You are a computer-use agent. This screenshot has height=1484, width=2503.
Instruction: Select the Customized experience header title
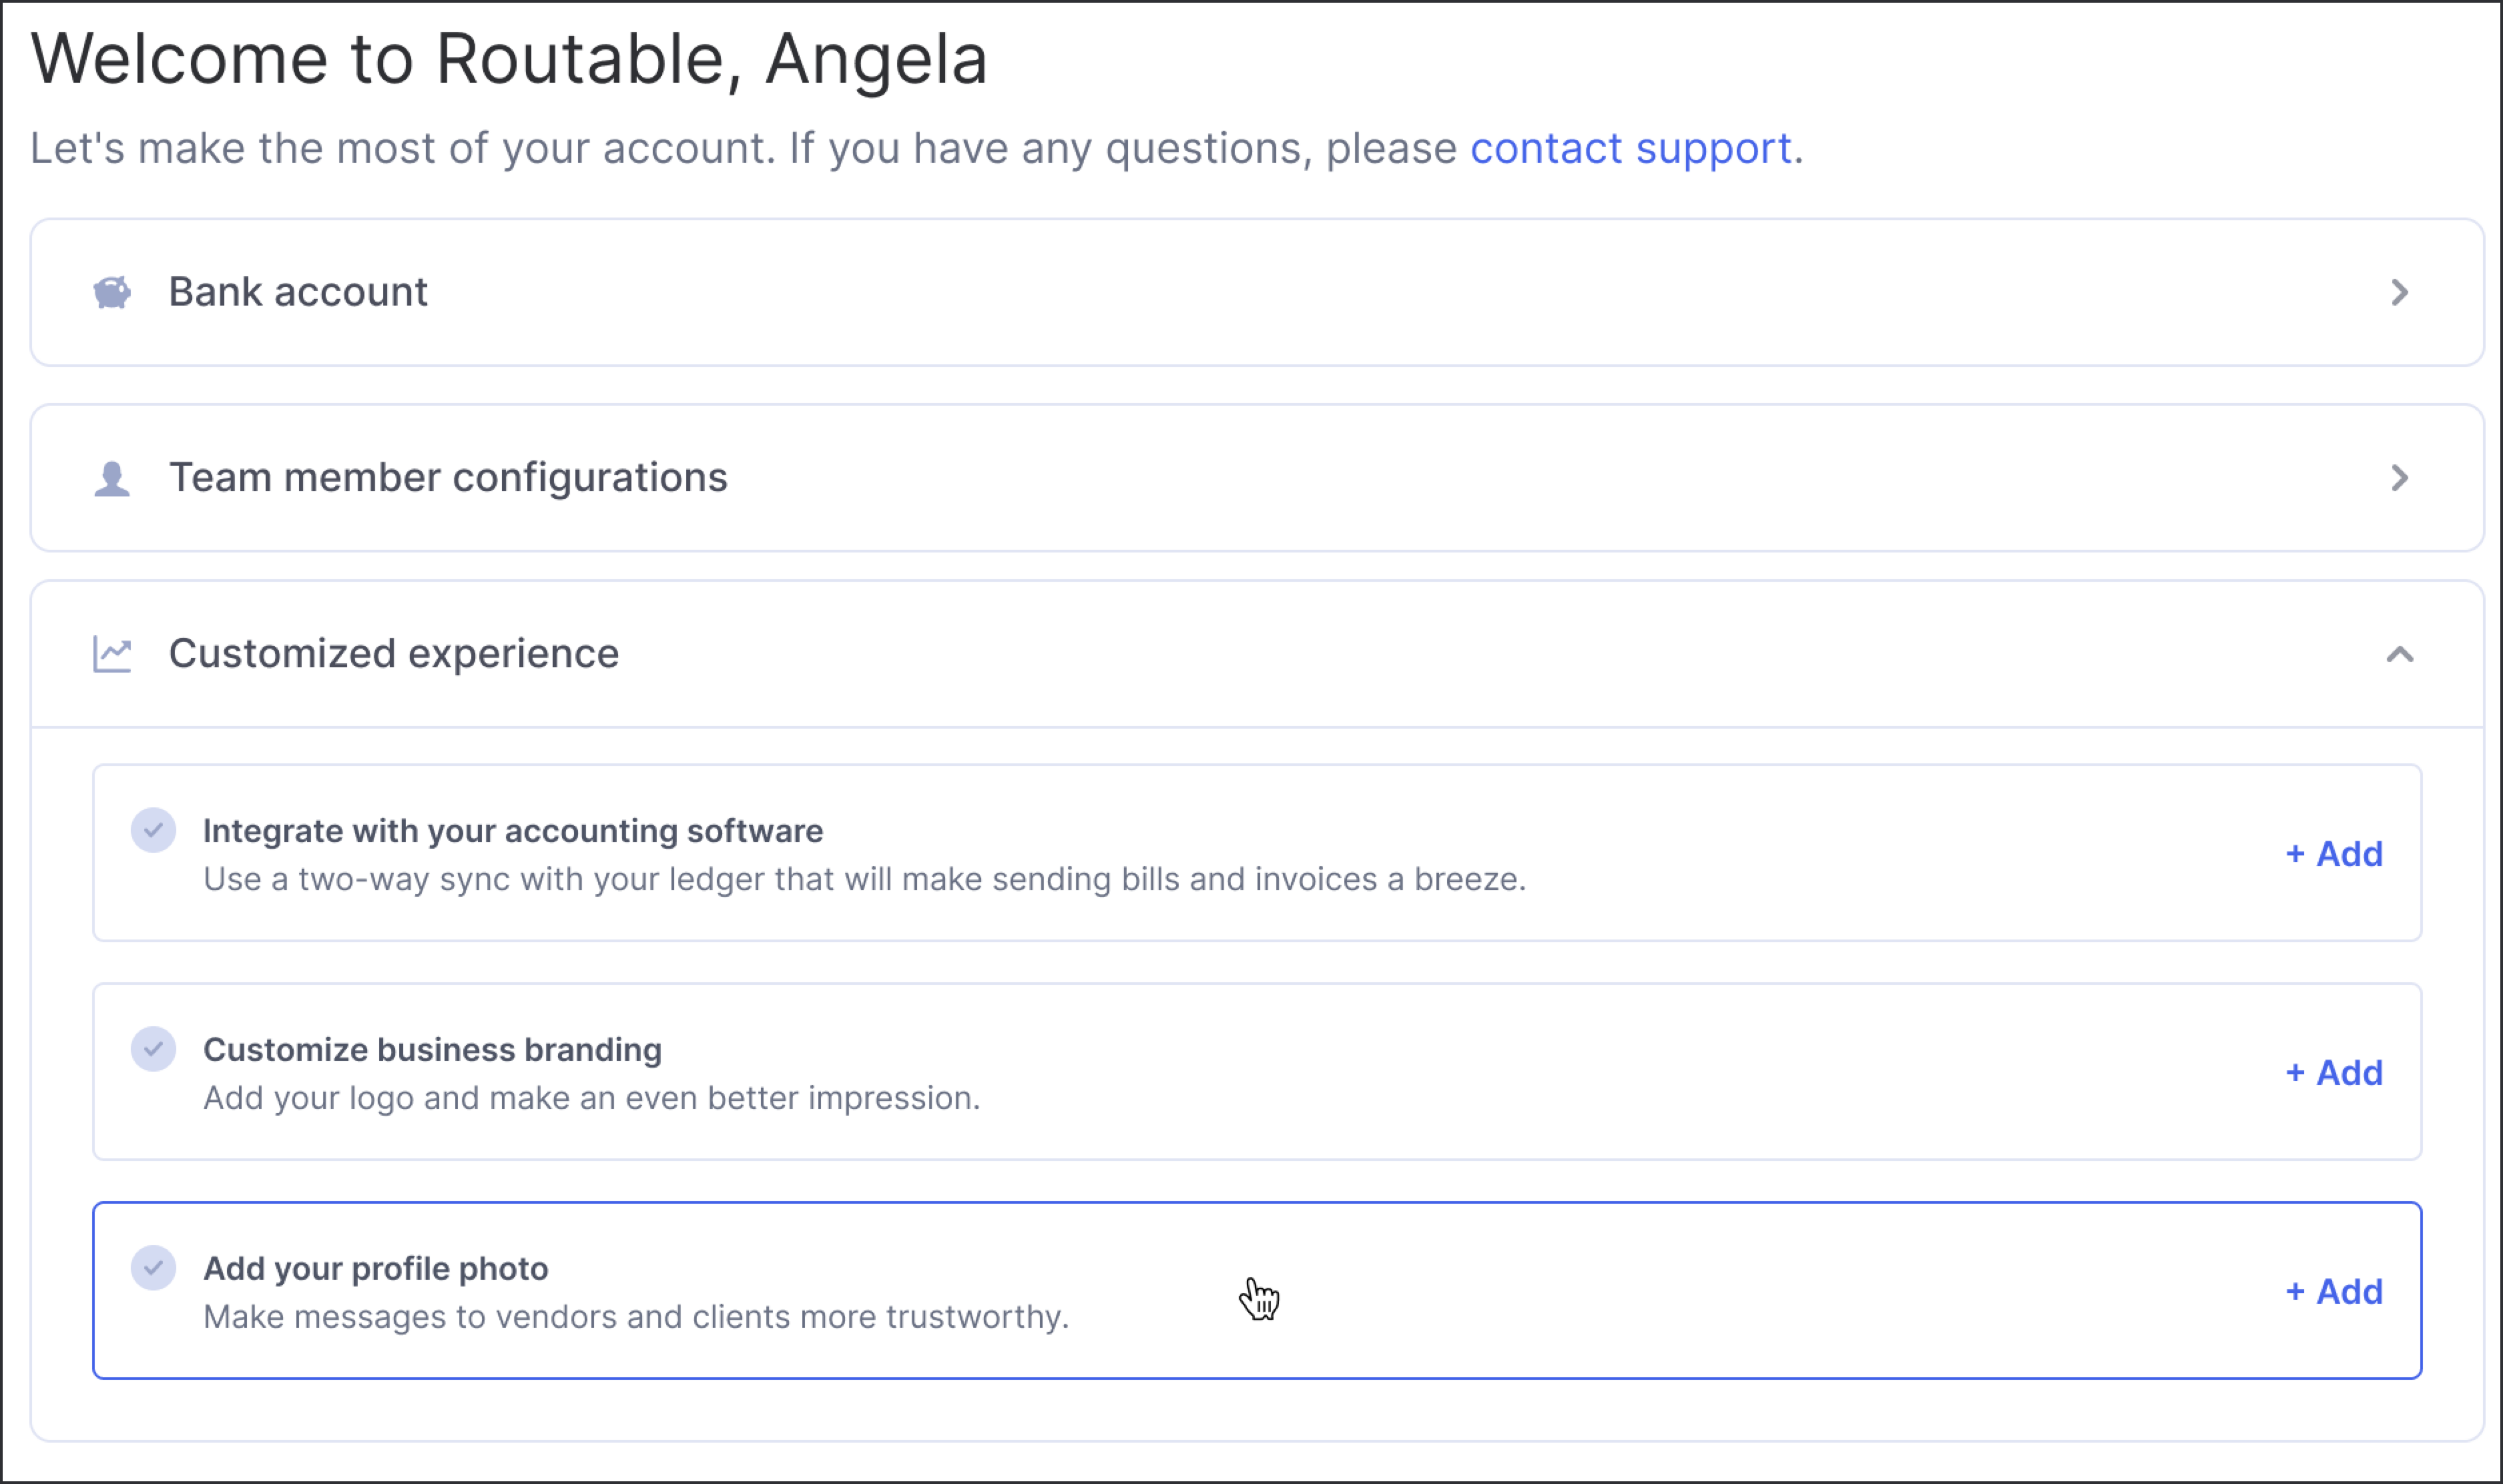tap(394, 654)
